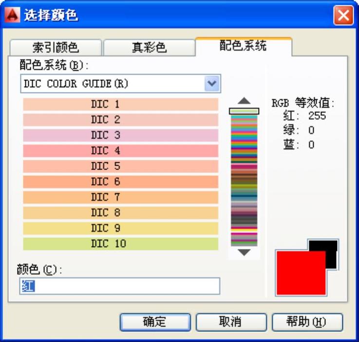This screenshot has height=342, width=359.
Task: Pick the DIC 5 color row
Action: point(121,166)
